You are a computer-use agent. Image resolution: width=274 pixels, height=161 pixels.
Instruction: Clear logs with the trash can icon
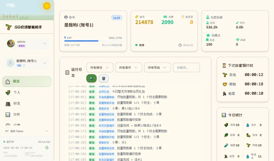click(104, 78)
